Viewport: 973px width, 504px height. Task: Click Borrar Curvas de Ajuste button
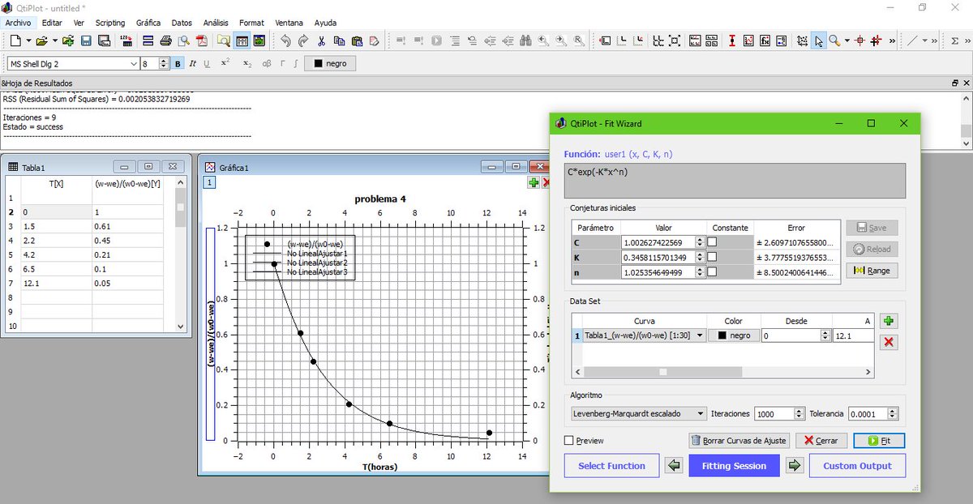pos(738,441)
